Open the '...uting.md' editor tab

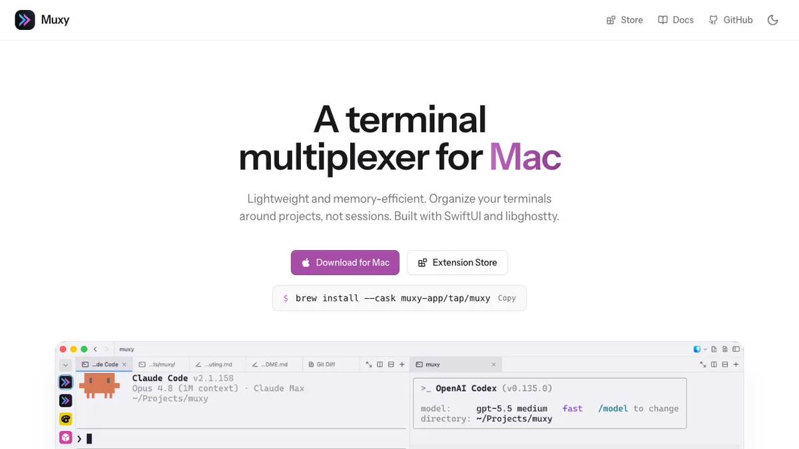point(217,365)
